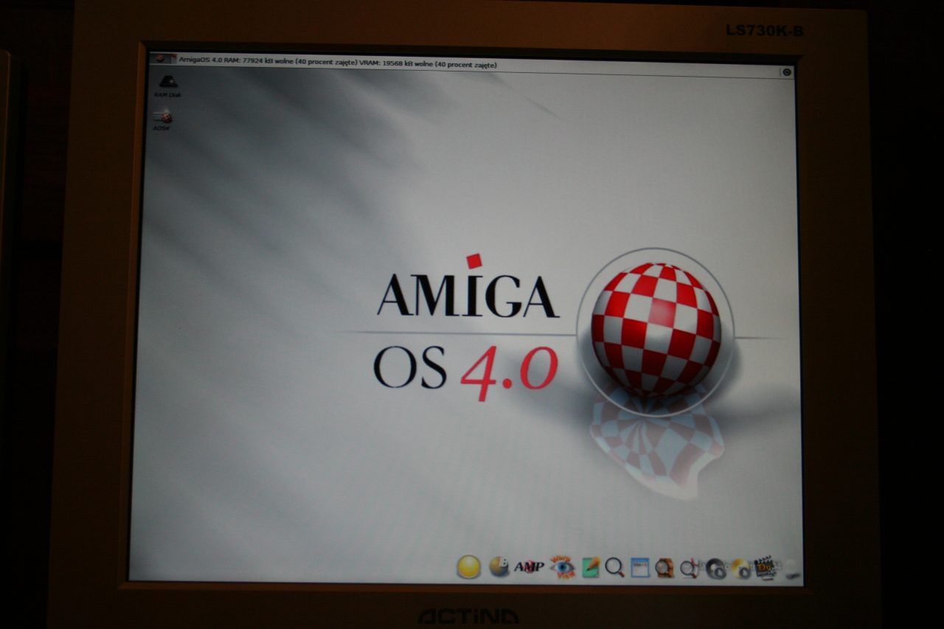
Task: Click the boing ball icon in the title bar
Action: tap(162, 59)
